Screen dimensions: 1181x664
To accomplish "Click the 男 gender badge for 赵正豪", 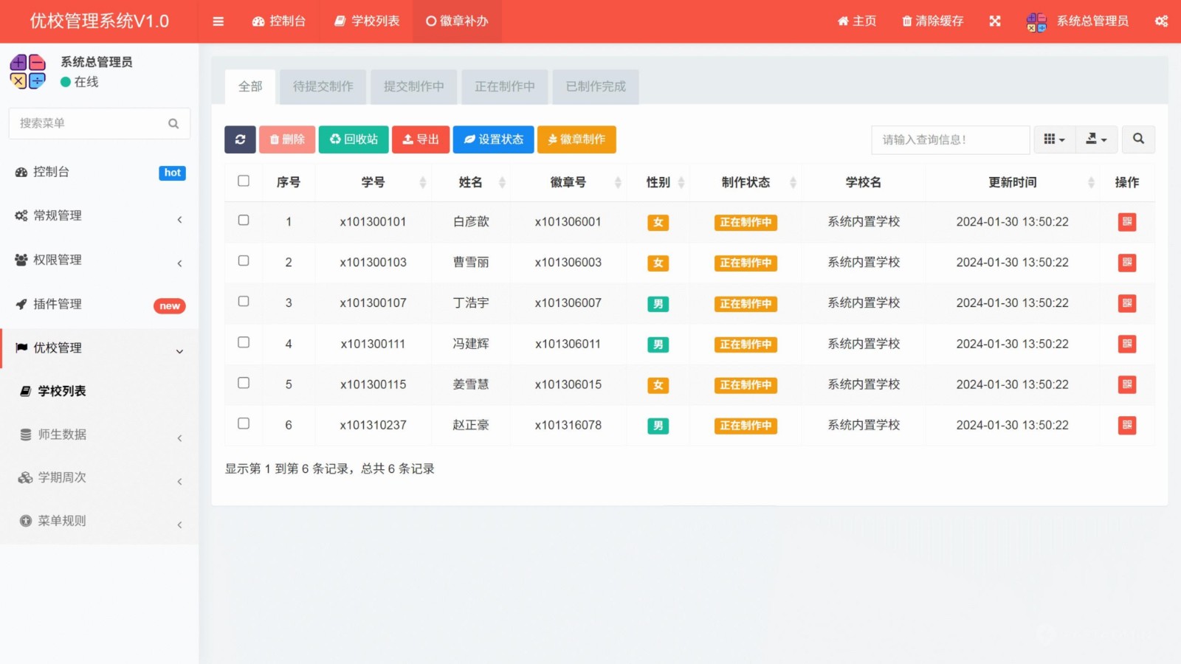I will 658,426.
